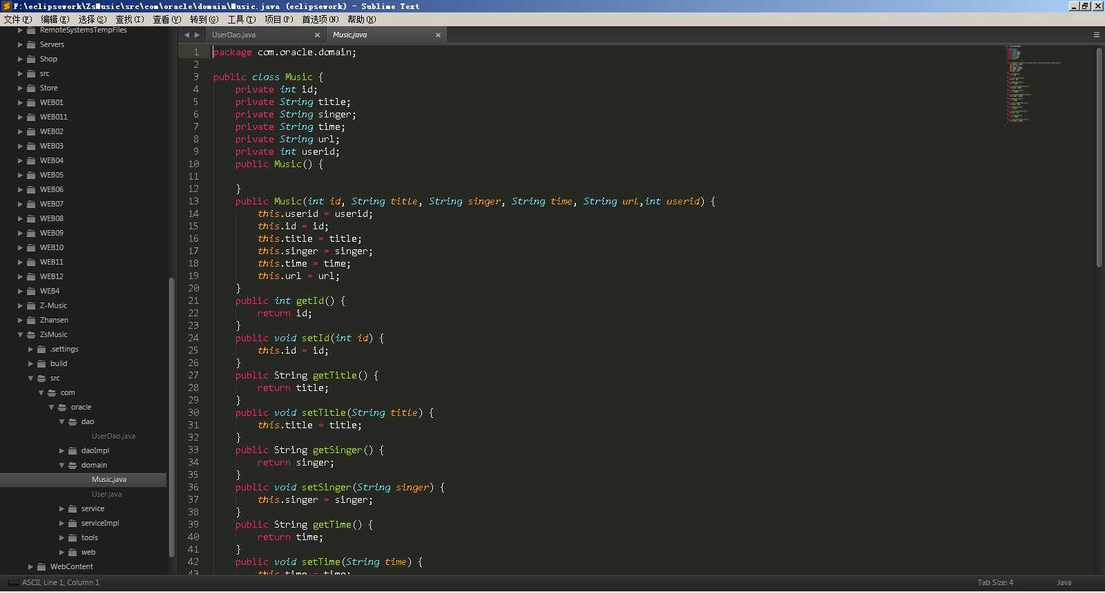Expand the Store folder

[x=21, y=88]
